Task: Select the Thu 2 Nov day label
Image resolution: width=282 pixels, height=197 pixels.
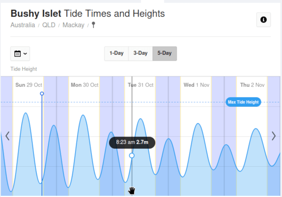Action: [252, 85]
